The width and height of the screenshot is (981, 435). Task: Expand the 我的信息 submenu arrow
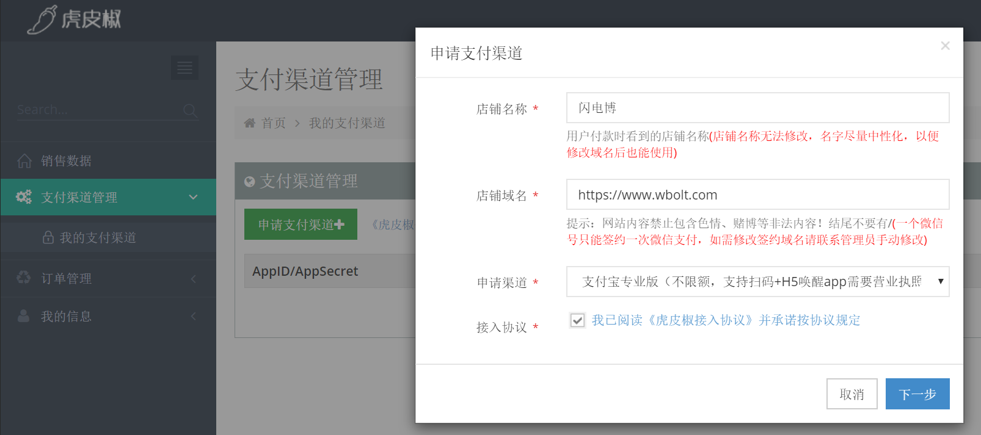194,316
